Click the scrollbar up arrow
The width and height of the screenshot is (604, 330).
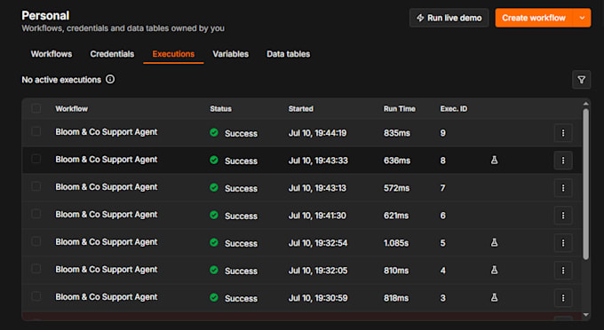586,104
